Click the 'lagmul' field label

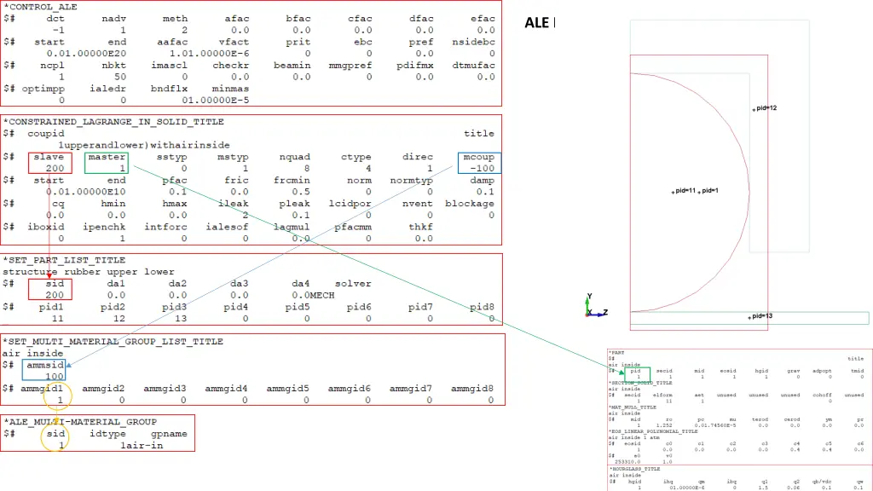(292, 227)
